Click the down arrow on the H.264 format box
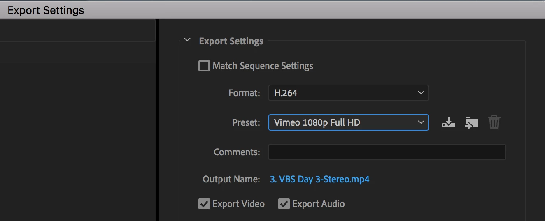 (421, 93)
